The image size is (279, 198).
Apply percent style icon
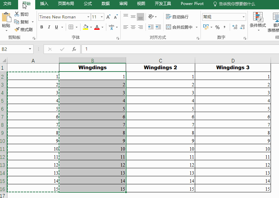click(x=217, y=27)
